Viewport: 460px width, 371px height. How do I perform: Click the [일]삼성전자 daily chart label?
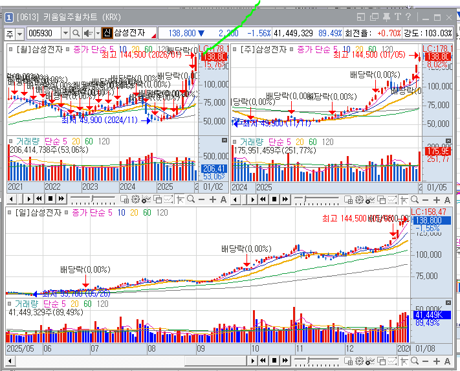tap(38, 212)
